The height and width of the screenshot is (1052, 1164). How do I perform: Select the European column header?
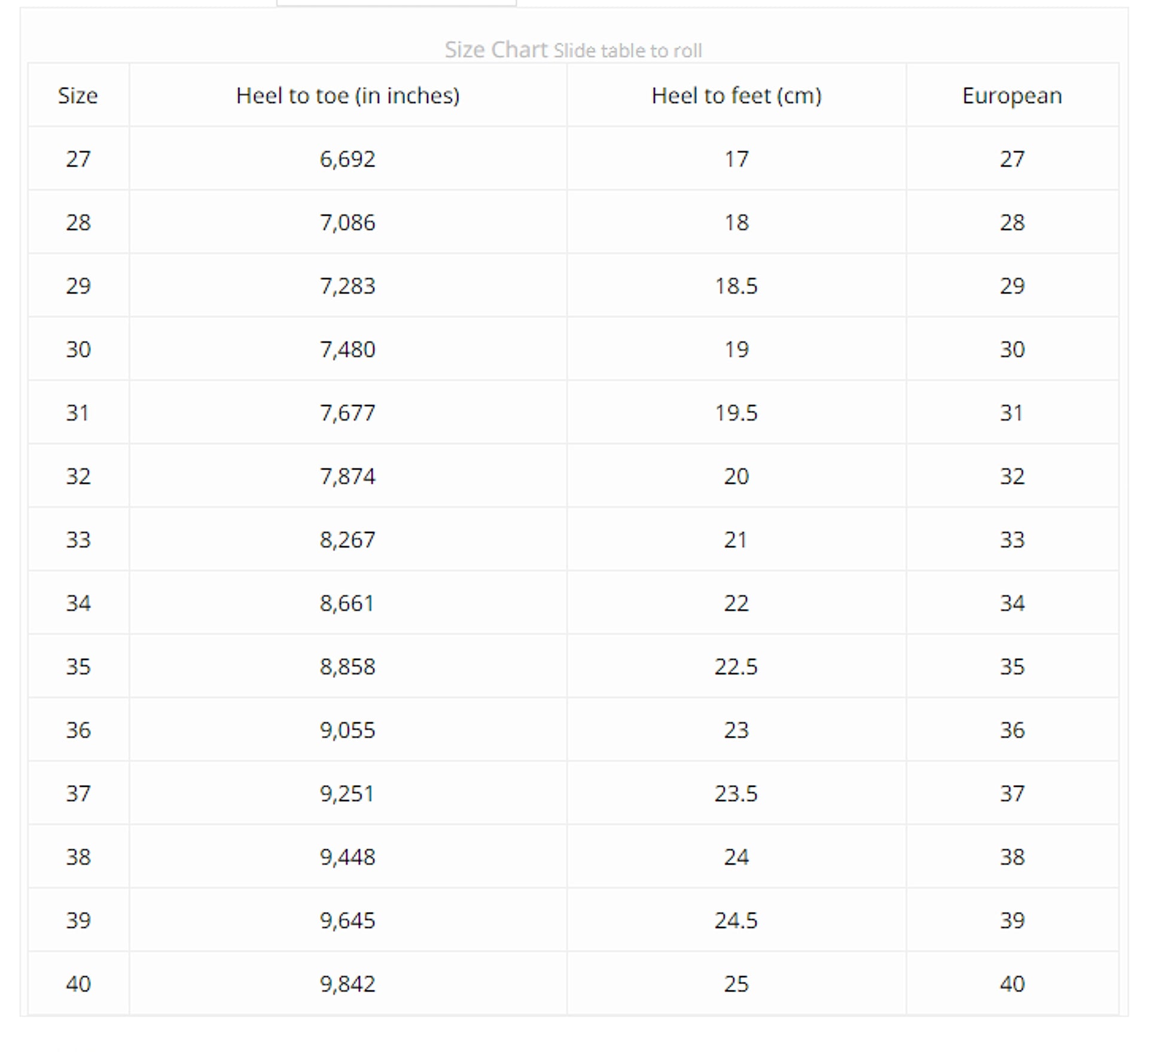pyautogui.click(x=1012, y=95)
